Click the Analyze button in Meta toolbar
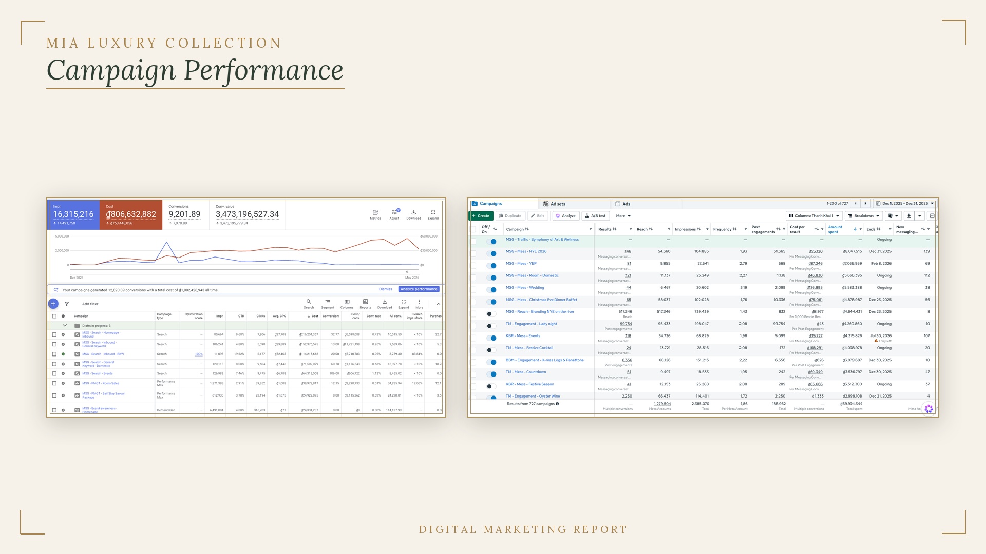986x554 pixels. click(566, 216)
